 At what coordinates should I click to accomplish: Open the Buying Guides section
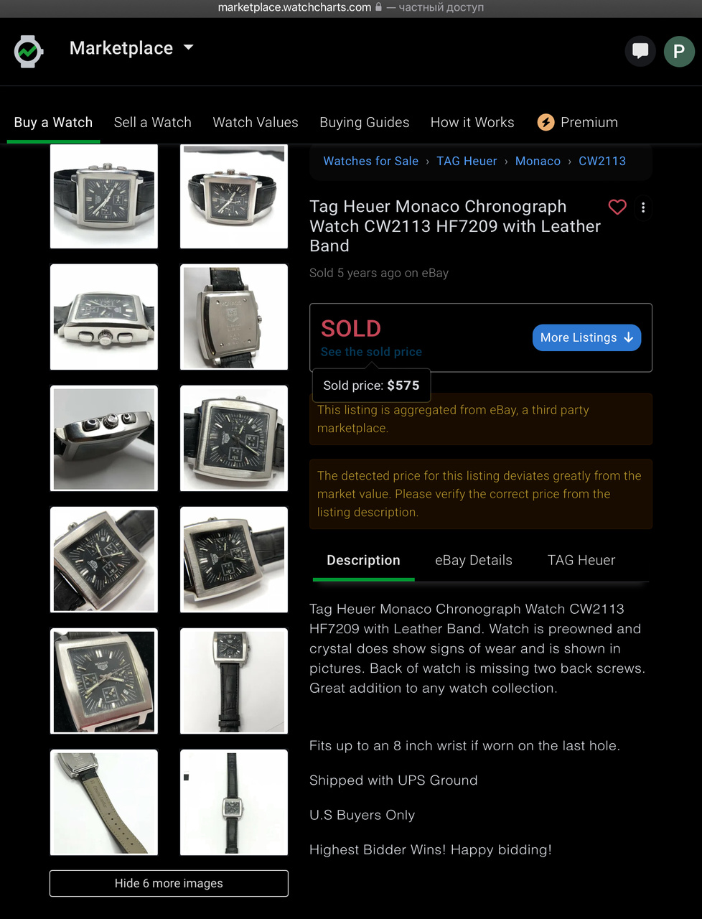tap(365, 122)
